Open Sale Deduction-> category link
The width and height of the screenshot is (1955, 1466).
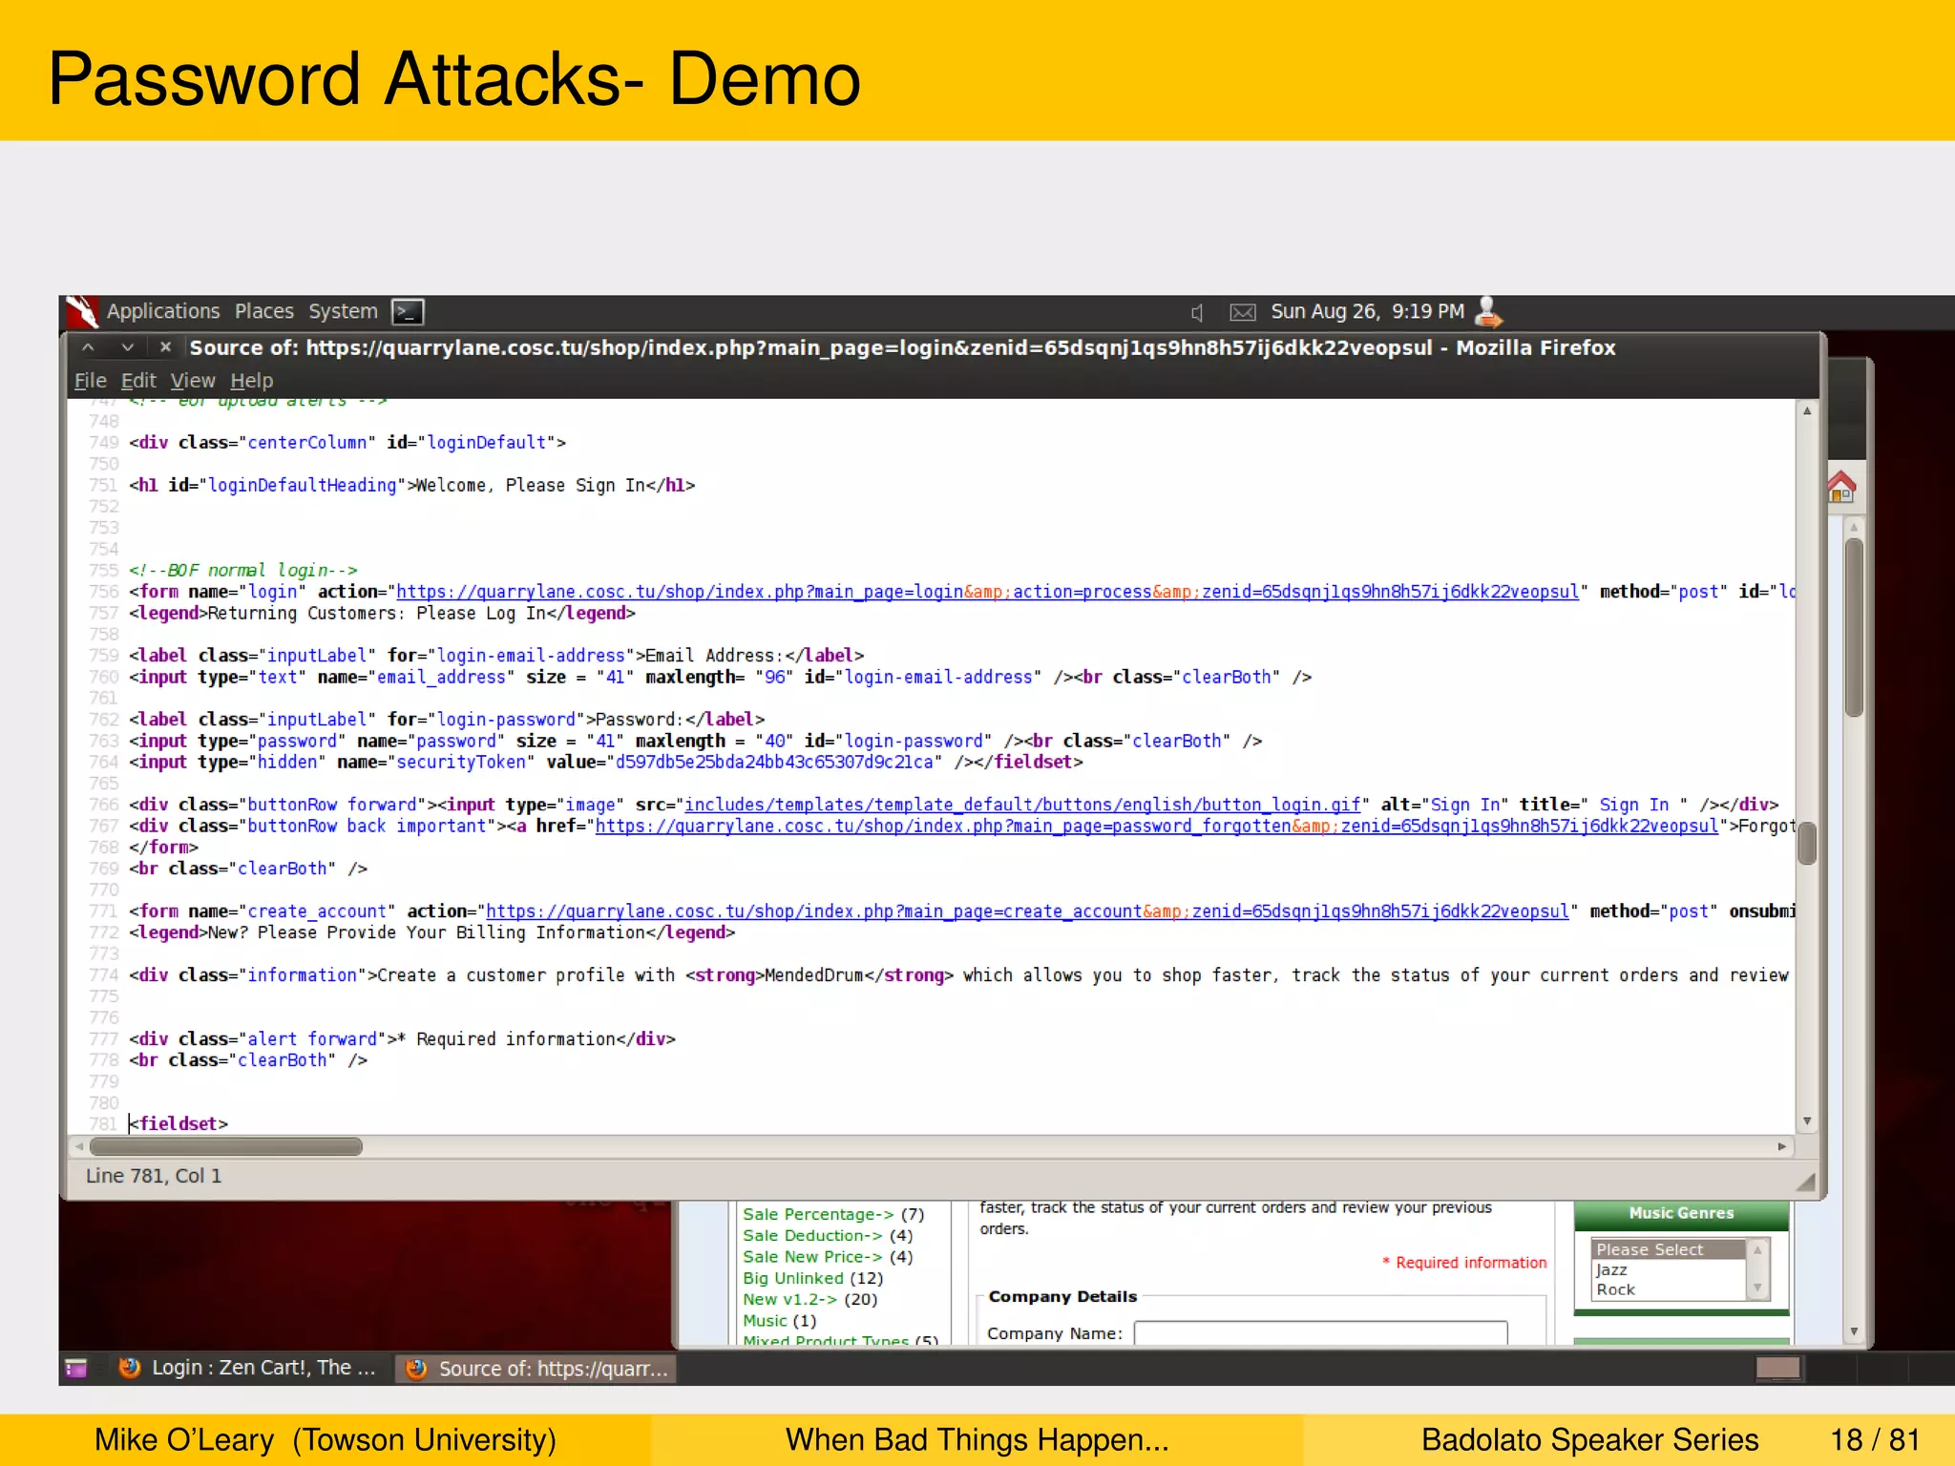(x=812, y=1235)
